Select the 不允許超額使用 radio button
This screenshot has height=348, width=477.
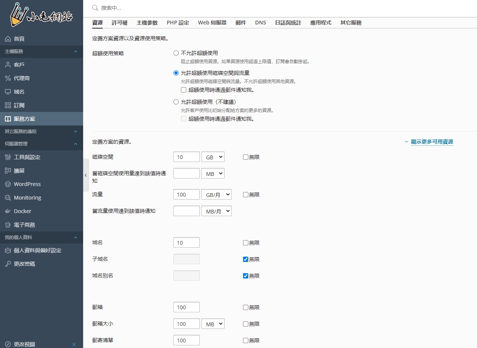(x=176, y=53)
